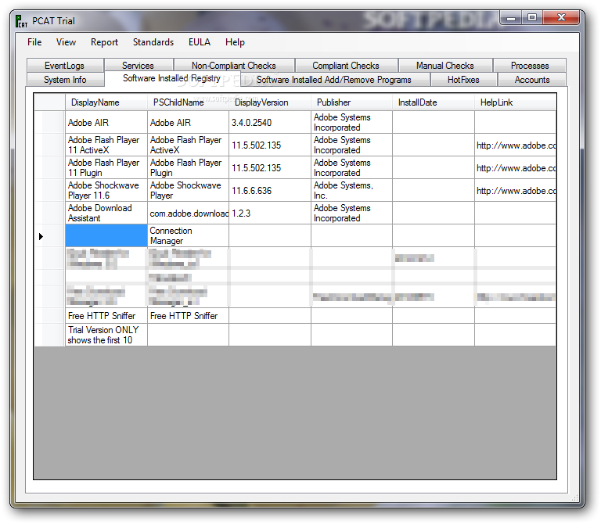Click the current row indicator arrow
Image resolution: width=601 pixels, height=524 pixels.
41,236
